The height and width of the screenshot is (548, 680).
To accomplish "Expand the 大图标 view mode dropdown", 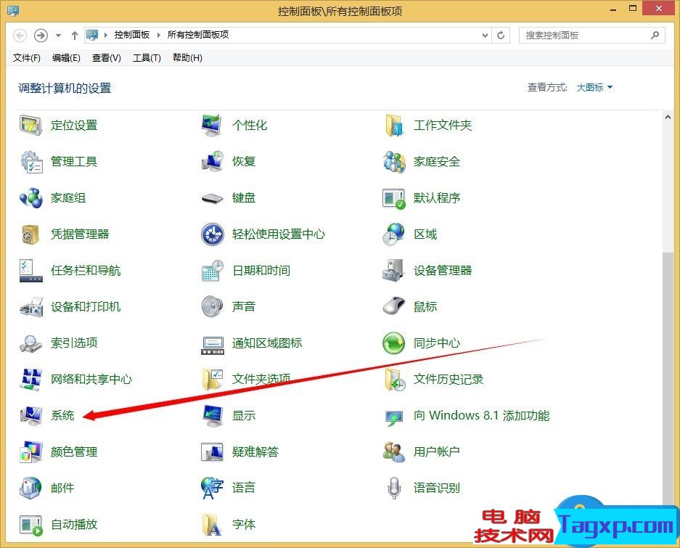I will coord(594,88).
